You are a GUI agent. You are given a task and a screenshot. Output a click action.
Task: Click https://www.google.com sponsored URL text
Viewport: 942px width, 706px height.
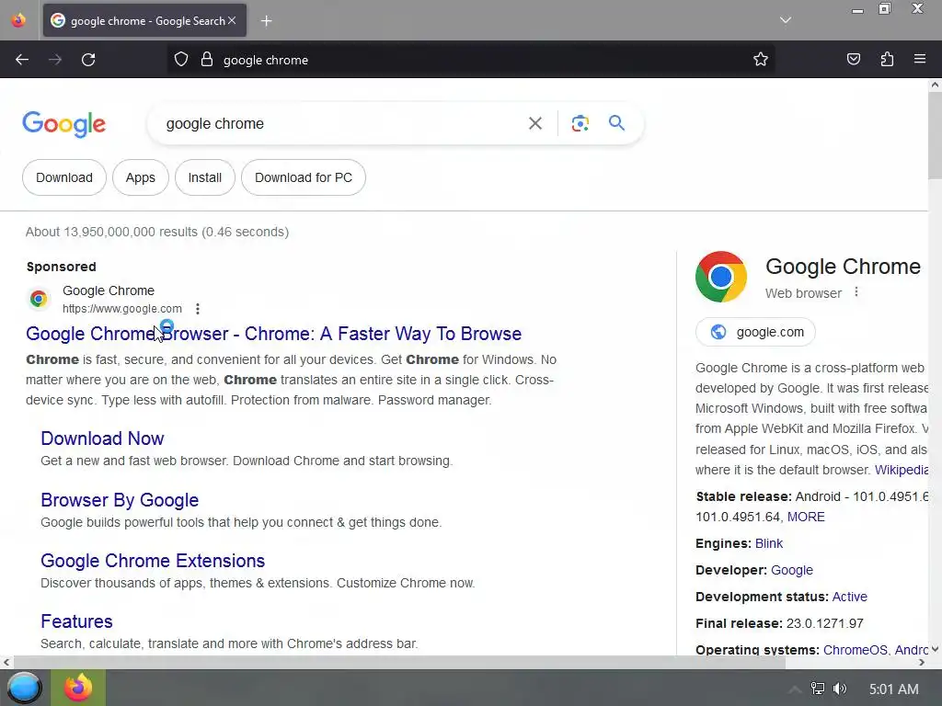122,309
